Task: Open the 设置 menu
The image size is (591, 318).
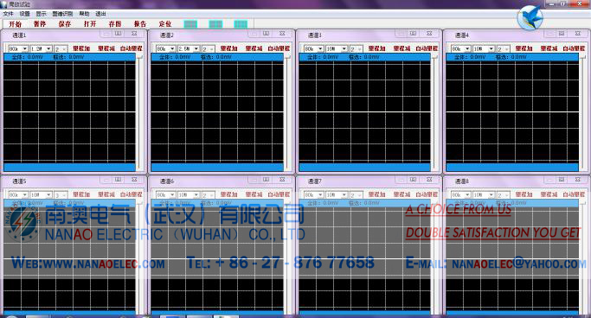Action: coord(24,14)
